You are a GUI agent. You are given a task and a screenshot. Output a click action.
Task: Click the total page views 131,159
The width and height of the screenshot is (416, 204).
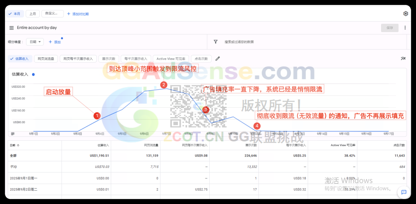(x=152, y=156)
